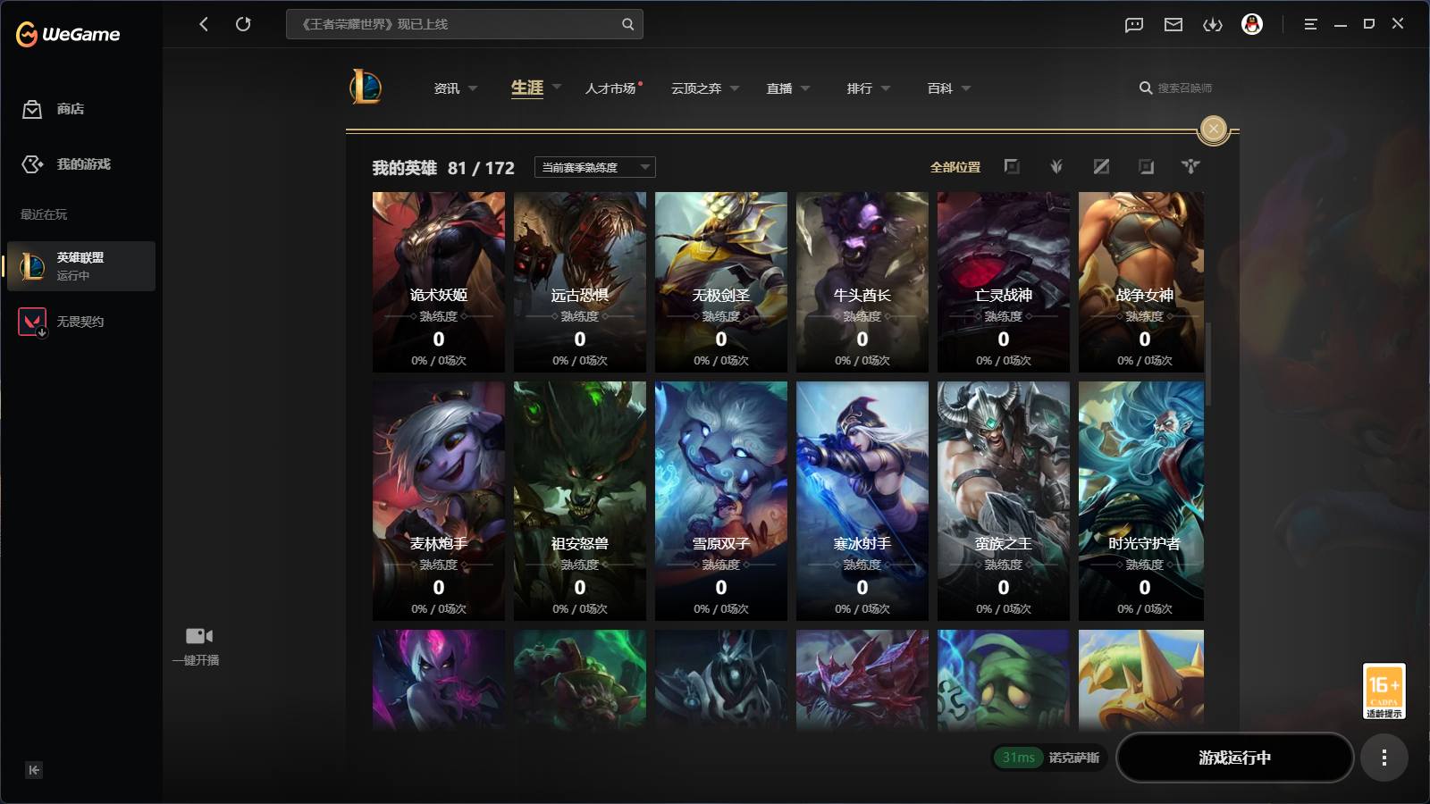Viewport: 1430px width, 804px height.
Task: Filter heroes by bottom lane position
Action: (x=1146, y=166)
